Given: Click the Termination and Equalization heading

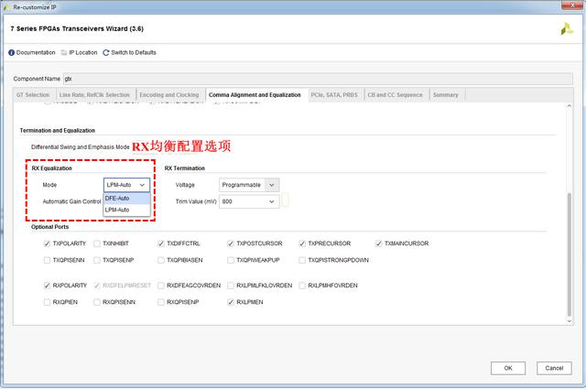Looking at the screenshot, I should tap(57, 130).
